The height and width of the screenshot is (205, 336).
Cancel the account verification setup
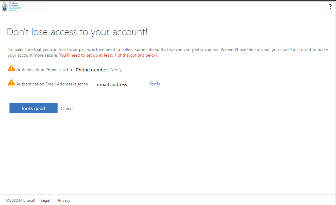[67, 109]
